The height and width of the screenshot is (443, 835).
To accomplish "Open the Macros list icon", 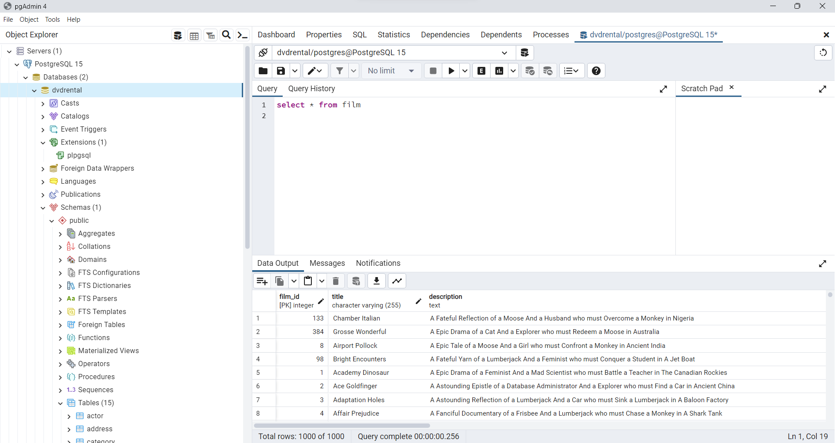I will (x=571, y=71).
